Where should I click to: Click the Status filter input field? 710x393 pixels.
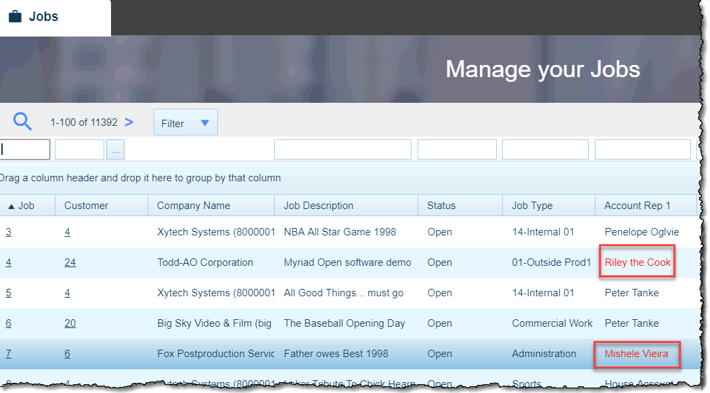457,149
